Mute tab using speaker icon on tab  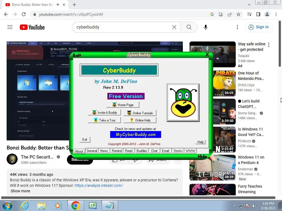coord(58,5)
